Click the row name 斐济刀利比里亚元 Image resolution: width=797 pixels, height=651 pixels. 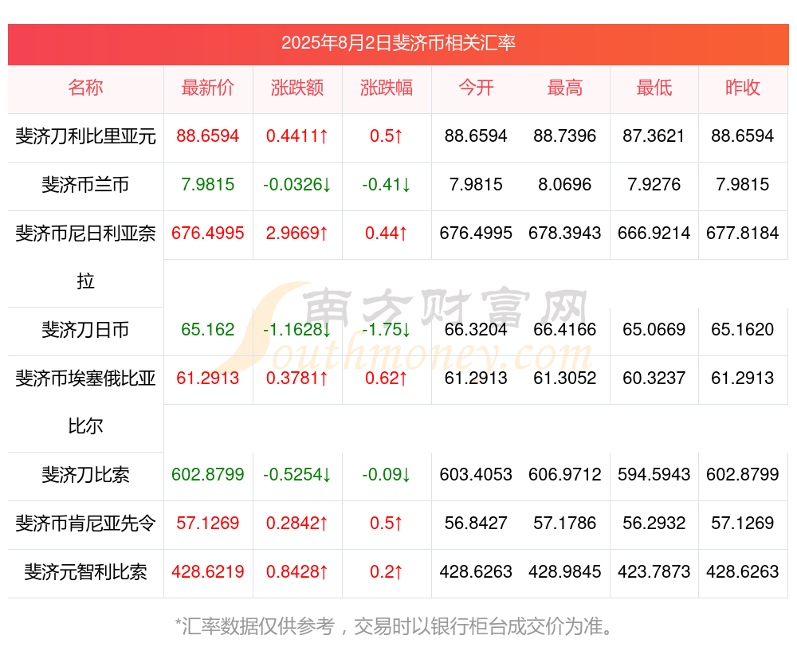pyautogui.click(x=85, y=136)
